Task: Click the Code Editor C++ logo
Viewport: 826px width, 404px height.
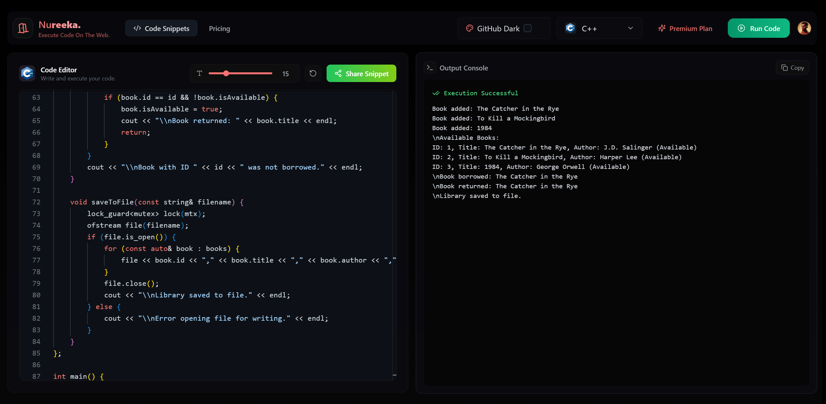Action: 27,73
